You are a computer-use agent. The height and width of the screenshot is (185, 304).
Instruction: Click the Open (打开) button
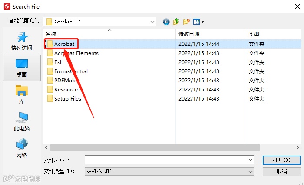click(x=281, y=160)
